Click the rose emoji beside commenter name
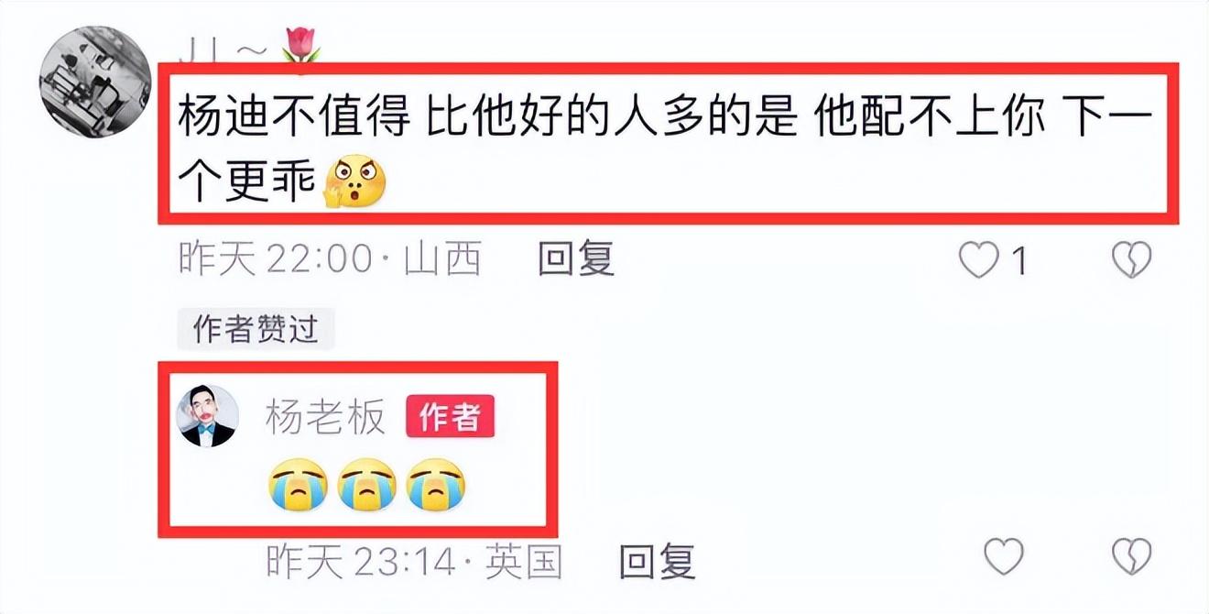1209x614 pixels. 300,46
